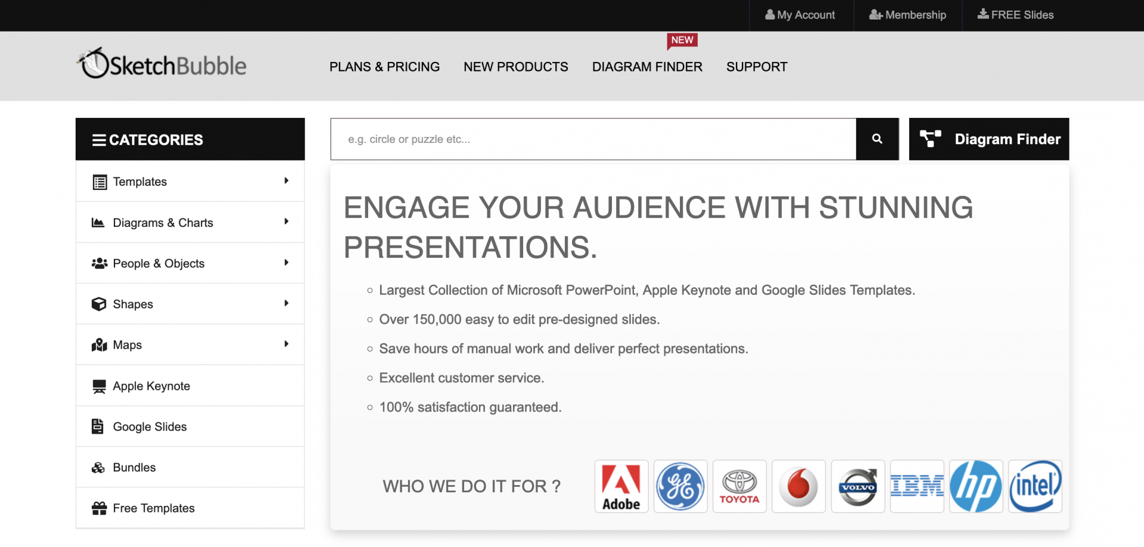Click the Intel logo tile

tap(1035, 486)
